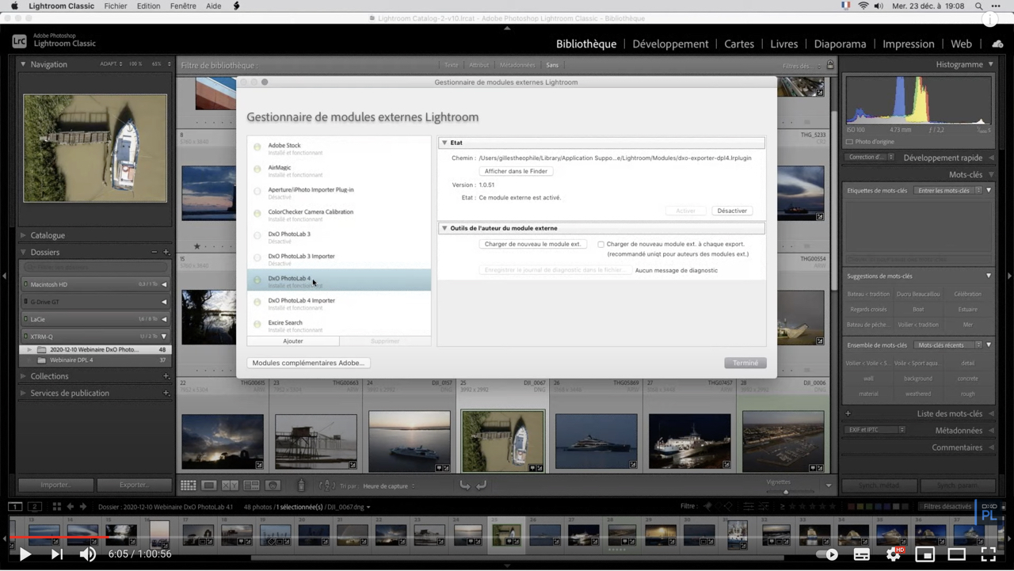Viewport: 1014px width, 571px height.
Task: Play the YouTube video
Action: coord(25,554)
